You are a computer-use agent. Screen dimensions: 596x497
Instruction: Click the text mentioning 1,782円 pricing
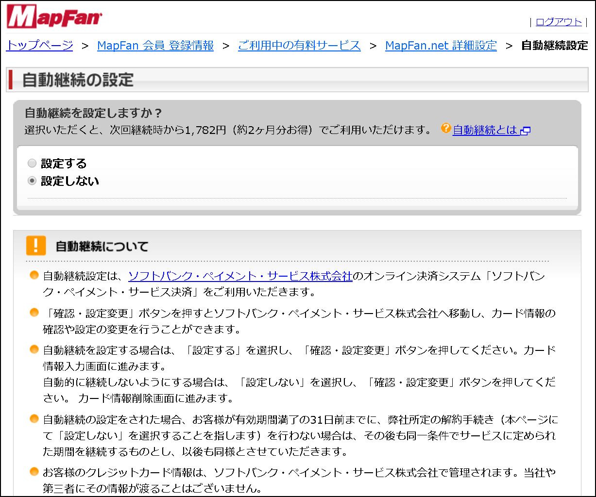[x=228, y=130]
